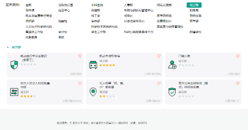Favorite 室外公共区域场地 service with its heart
The height and width of the screenshot is (130, 248).
pyautogui.click(x=238, y=83)
